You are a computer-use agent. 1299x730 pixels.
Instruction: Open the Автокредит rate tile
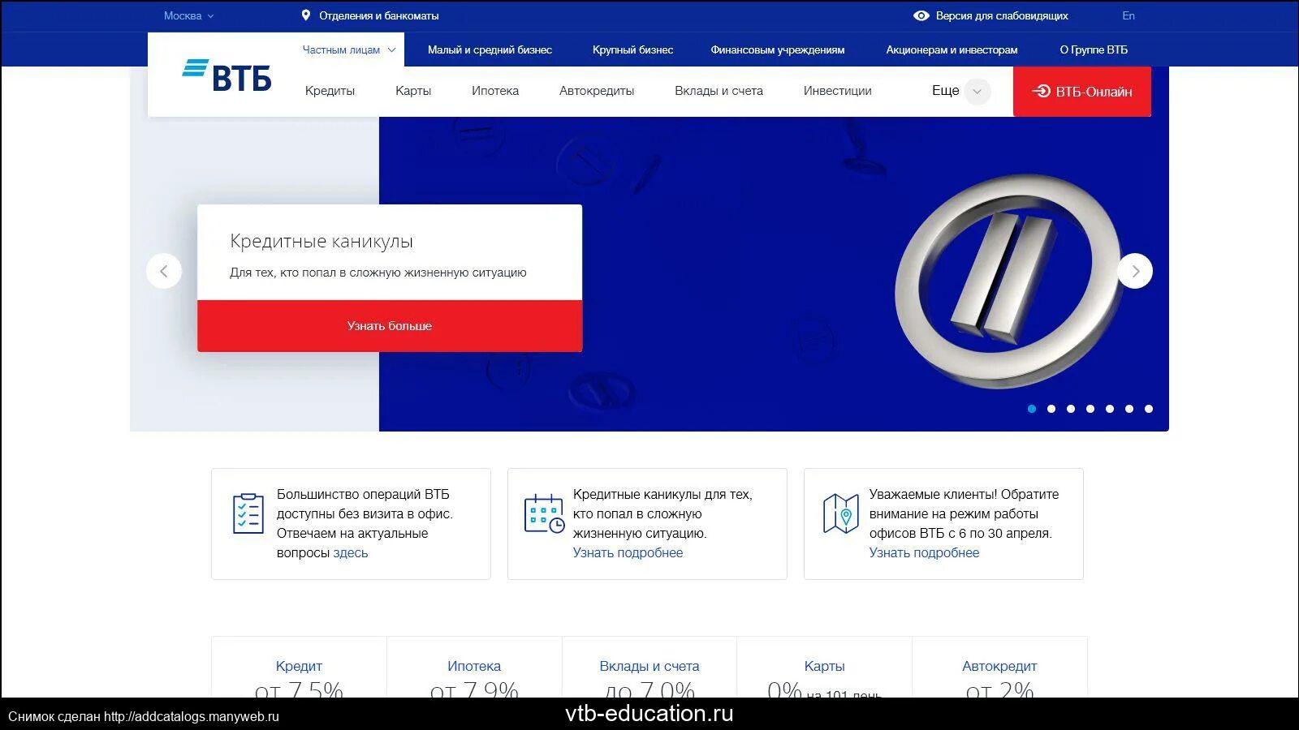click(999, 668)
